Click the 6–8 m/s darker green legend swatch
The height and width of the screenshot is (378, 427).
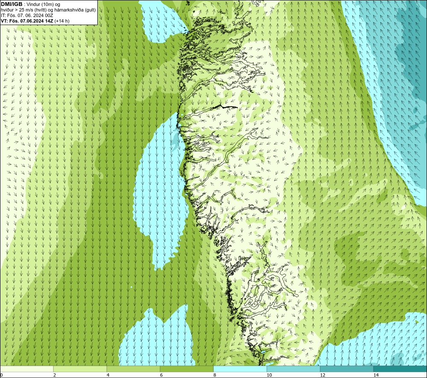[x=187, y=369]
